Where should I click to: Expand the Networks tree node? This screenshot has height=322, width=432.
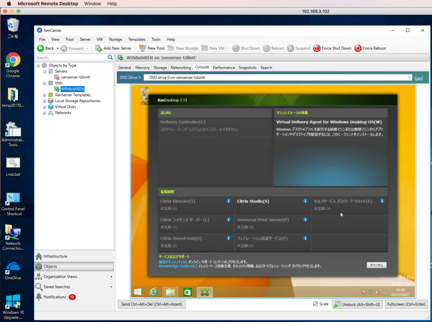click(44, 113)
